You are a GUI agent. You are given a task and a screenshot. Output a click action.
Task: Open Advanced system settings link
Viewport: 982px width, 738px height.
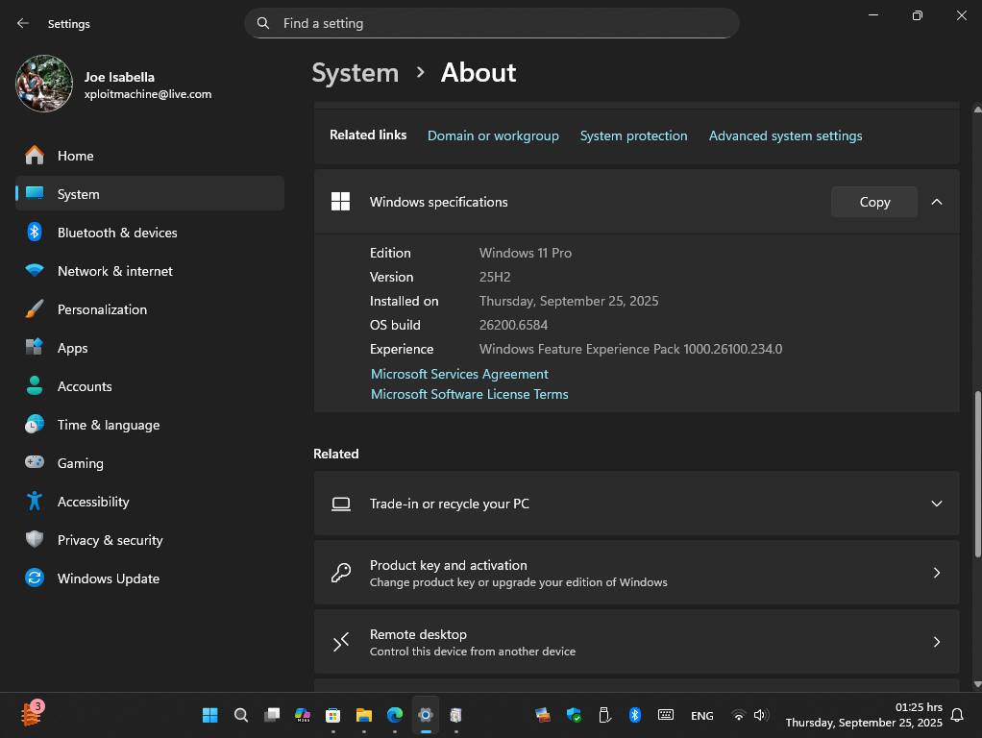coord(785,135)
